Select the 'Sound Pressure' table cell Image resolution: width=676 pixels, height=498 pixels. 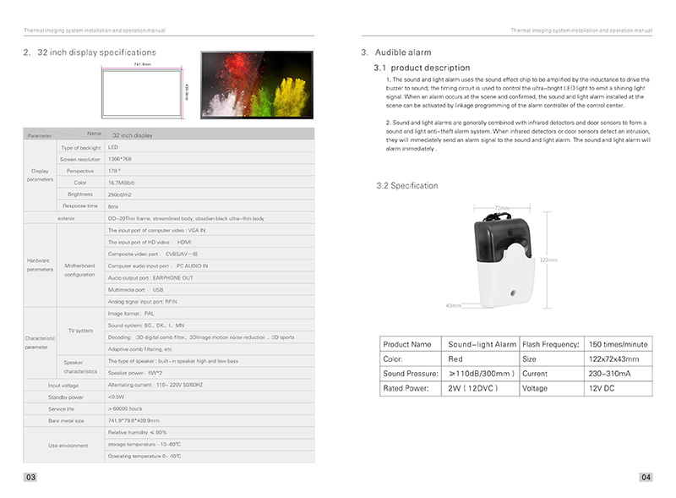[411, 373]
